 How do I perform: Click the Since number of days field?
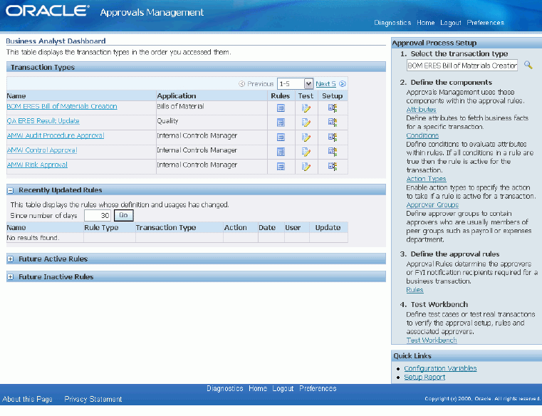98,215
